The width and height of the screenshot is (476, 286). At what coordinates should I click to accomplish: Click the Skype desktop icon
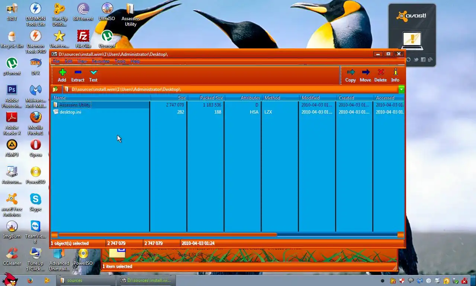(x=36, y=203)
